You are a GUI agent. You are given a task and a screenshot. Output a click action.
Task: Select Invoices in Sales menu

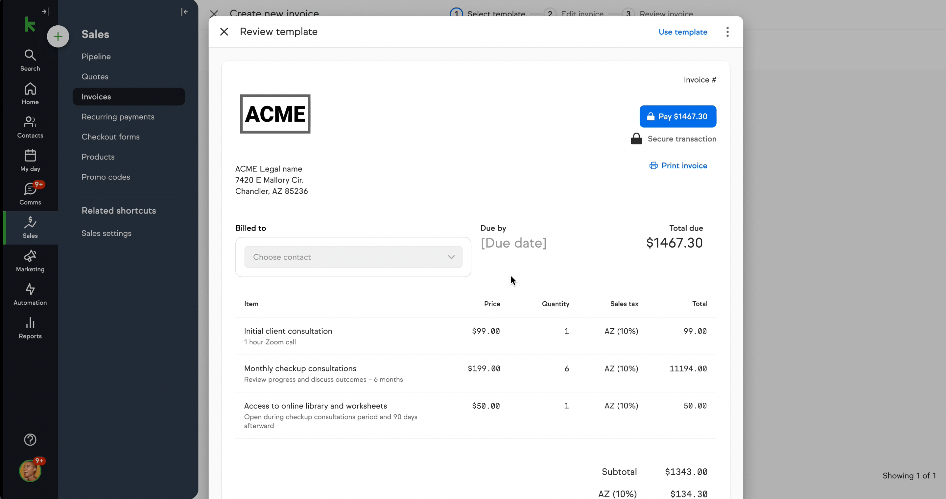[x=129, y=97]
